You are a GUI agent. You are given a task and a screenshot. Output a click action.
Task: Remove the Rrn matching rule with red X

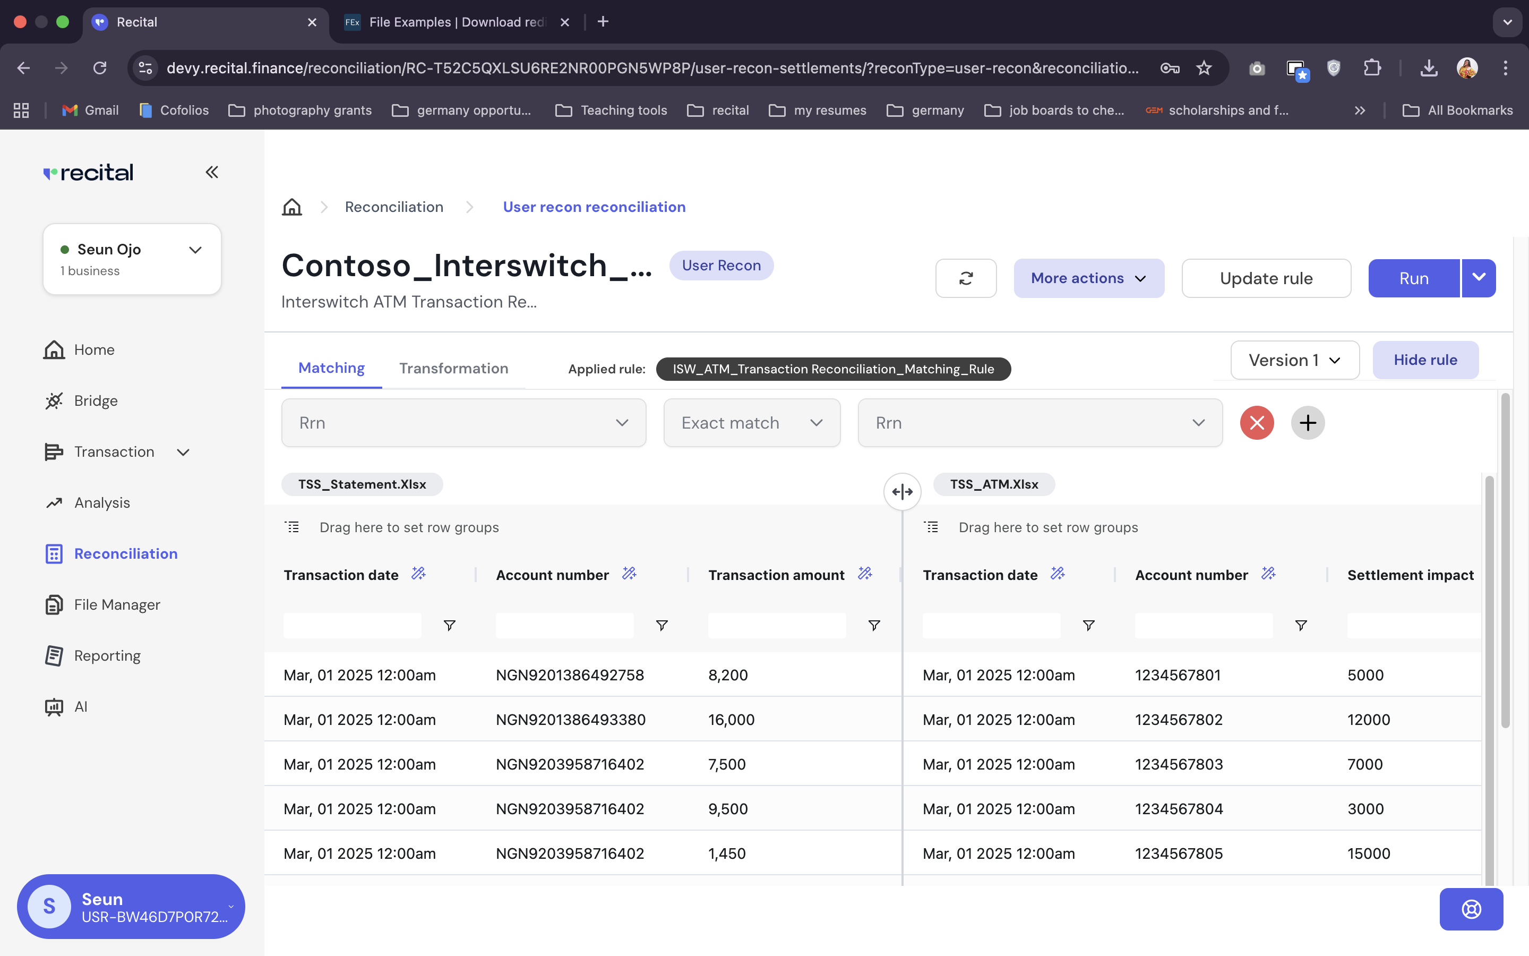tap(1257, 422)
